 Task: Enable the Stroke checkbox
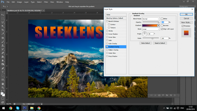click(107, 31)
